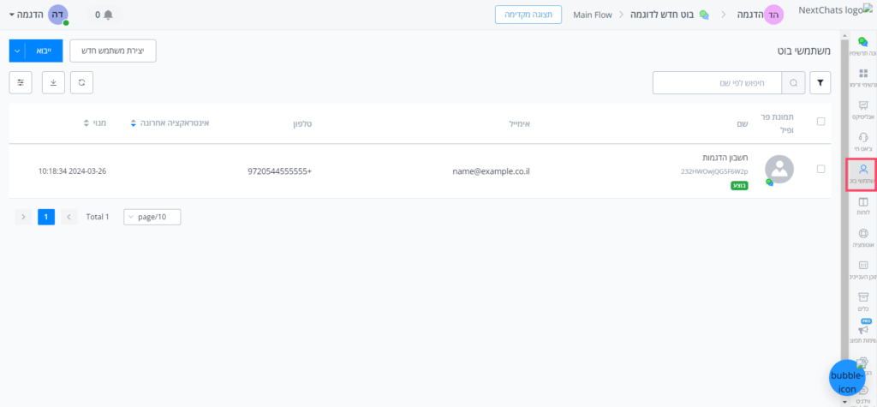
Task: Click the refresh icon above the table
Action: 81,82
